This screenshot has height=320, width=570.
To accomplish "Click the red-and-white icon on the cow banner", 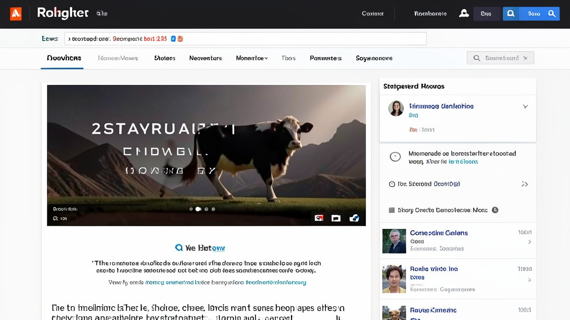I will 319,218.
